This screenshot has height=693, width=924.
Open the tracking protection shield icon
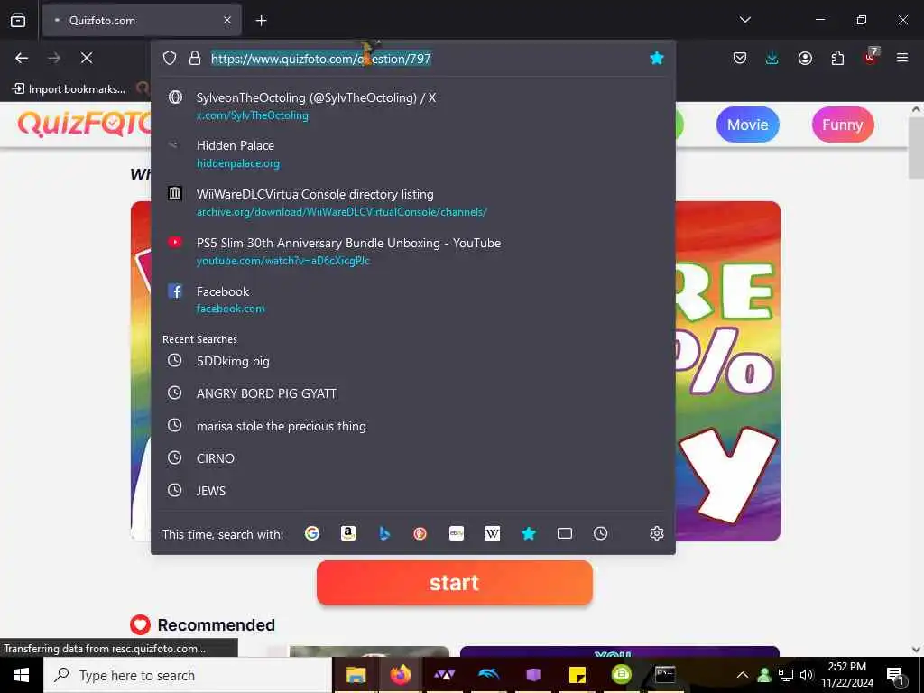pyautogui.click(x=170, y=58)
